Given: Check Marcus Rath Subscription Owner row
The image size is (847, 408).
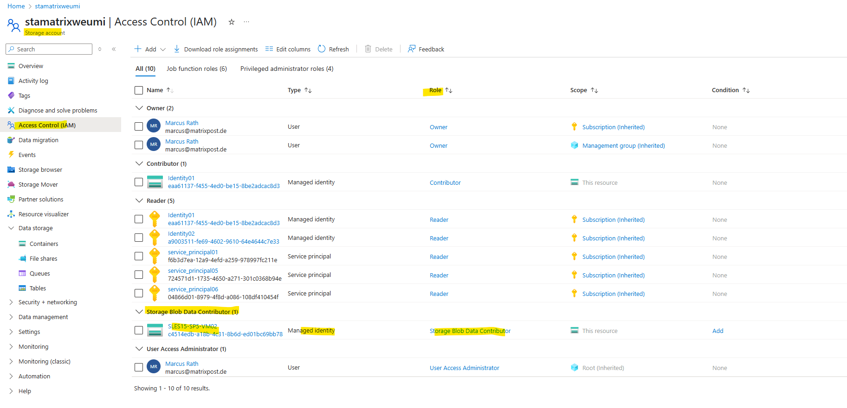Looking at the screenshot, I should tap(139, 126).
